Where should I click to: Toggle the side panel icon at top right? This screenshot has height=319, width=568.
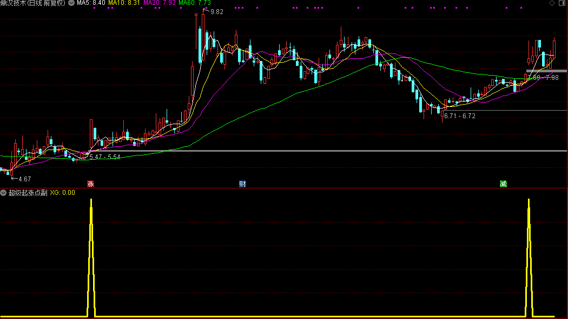[x=562, y=3]
